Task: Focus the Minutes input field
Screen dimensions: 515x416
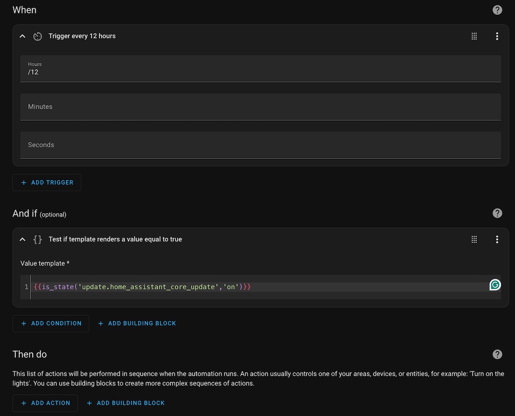Action: 260,107
